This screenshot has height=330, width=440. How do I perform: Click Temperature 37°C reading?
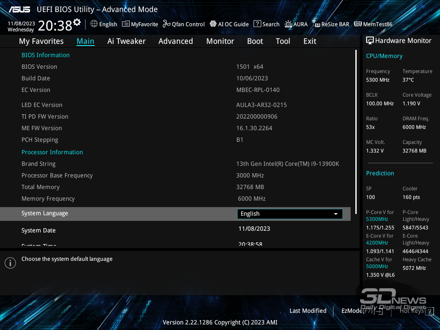pyautogui.click(x=408, y=80)
